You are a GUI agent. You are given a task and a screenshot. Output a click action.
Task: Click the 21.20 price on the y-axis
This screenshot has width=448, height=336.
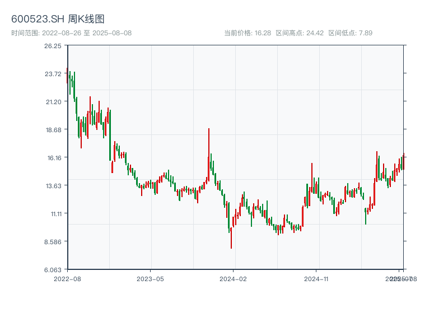53,102
